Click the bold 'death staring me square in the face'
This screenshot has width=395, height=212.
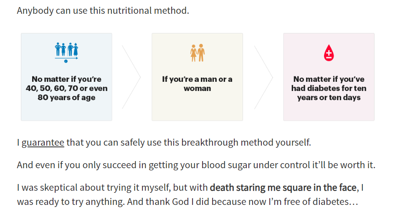pyautogui.click(x=283, y=187)
